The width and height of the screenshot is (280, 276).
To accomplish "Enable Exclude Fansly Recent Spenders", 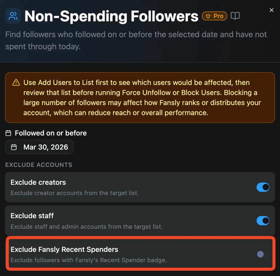I will (260, 254).
